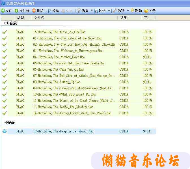The image size is (190, 169).
Task: Click CDDA result of Move_As_One row
Action: coord(124,32)
